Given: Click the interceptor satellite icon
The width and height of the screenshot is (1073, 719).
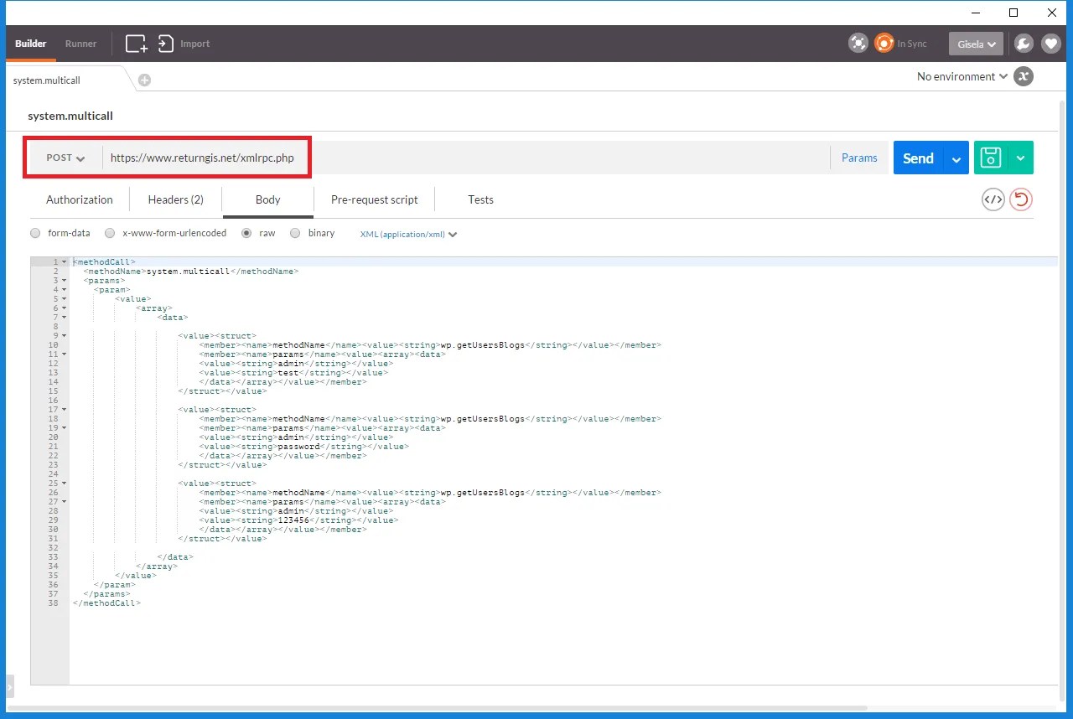Looking at the screenshot, I should [x=858, y=44].
